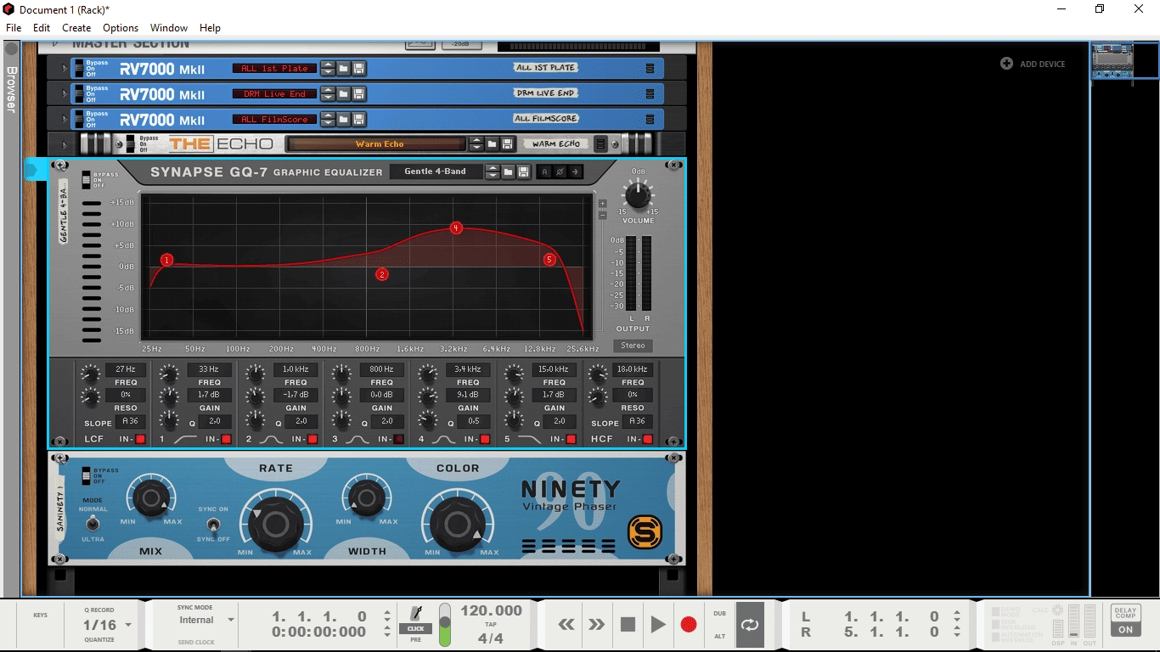Browse patches for ALL FilmScore RV7000

coord(343,120)
